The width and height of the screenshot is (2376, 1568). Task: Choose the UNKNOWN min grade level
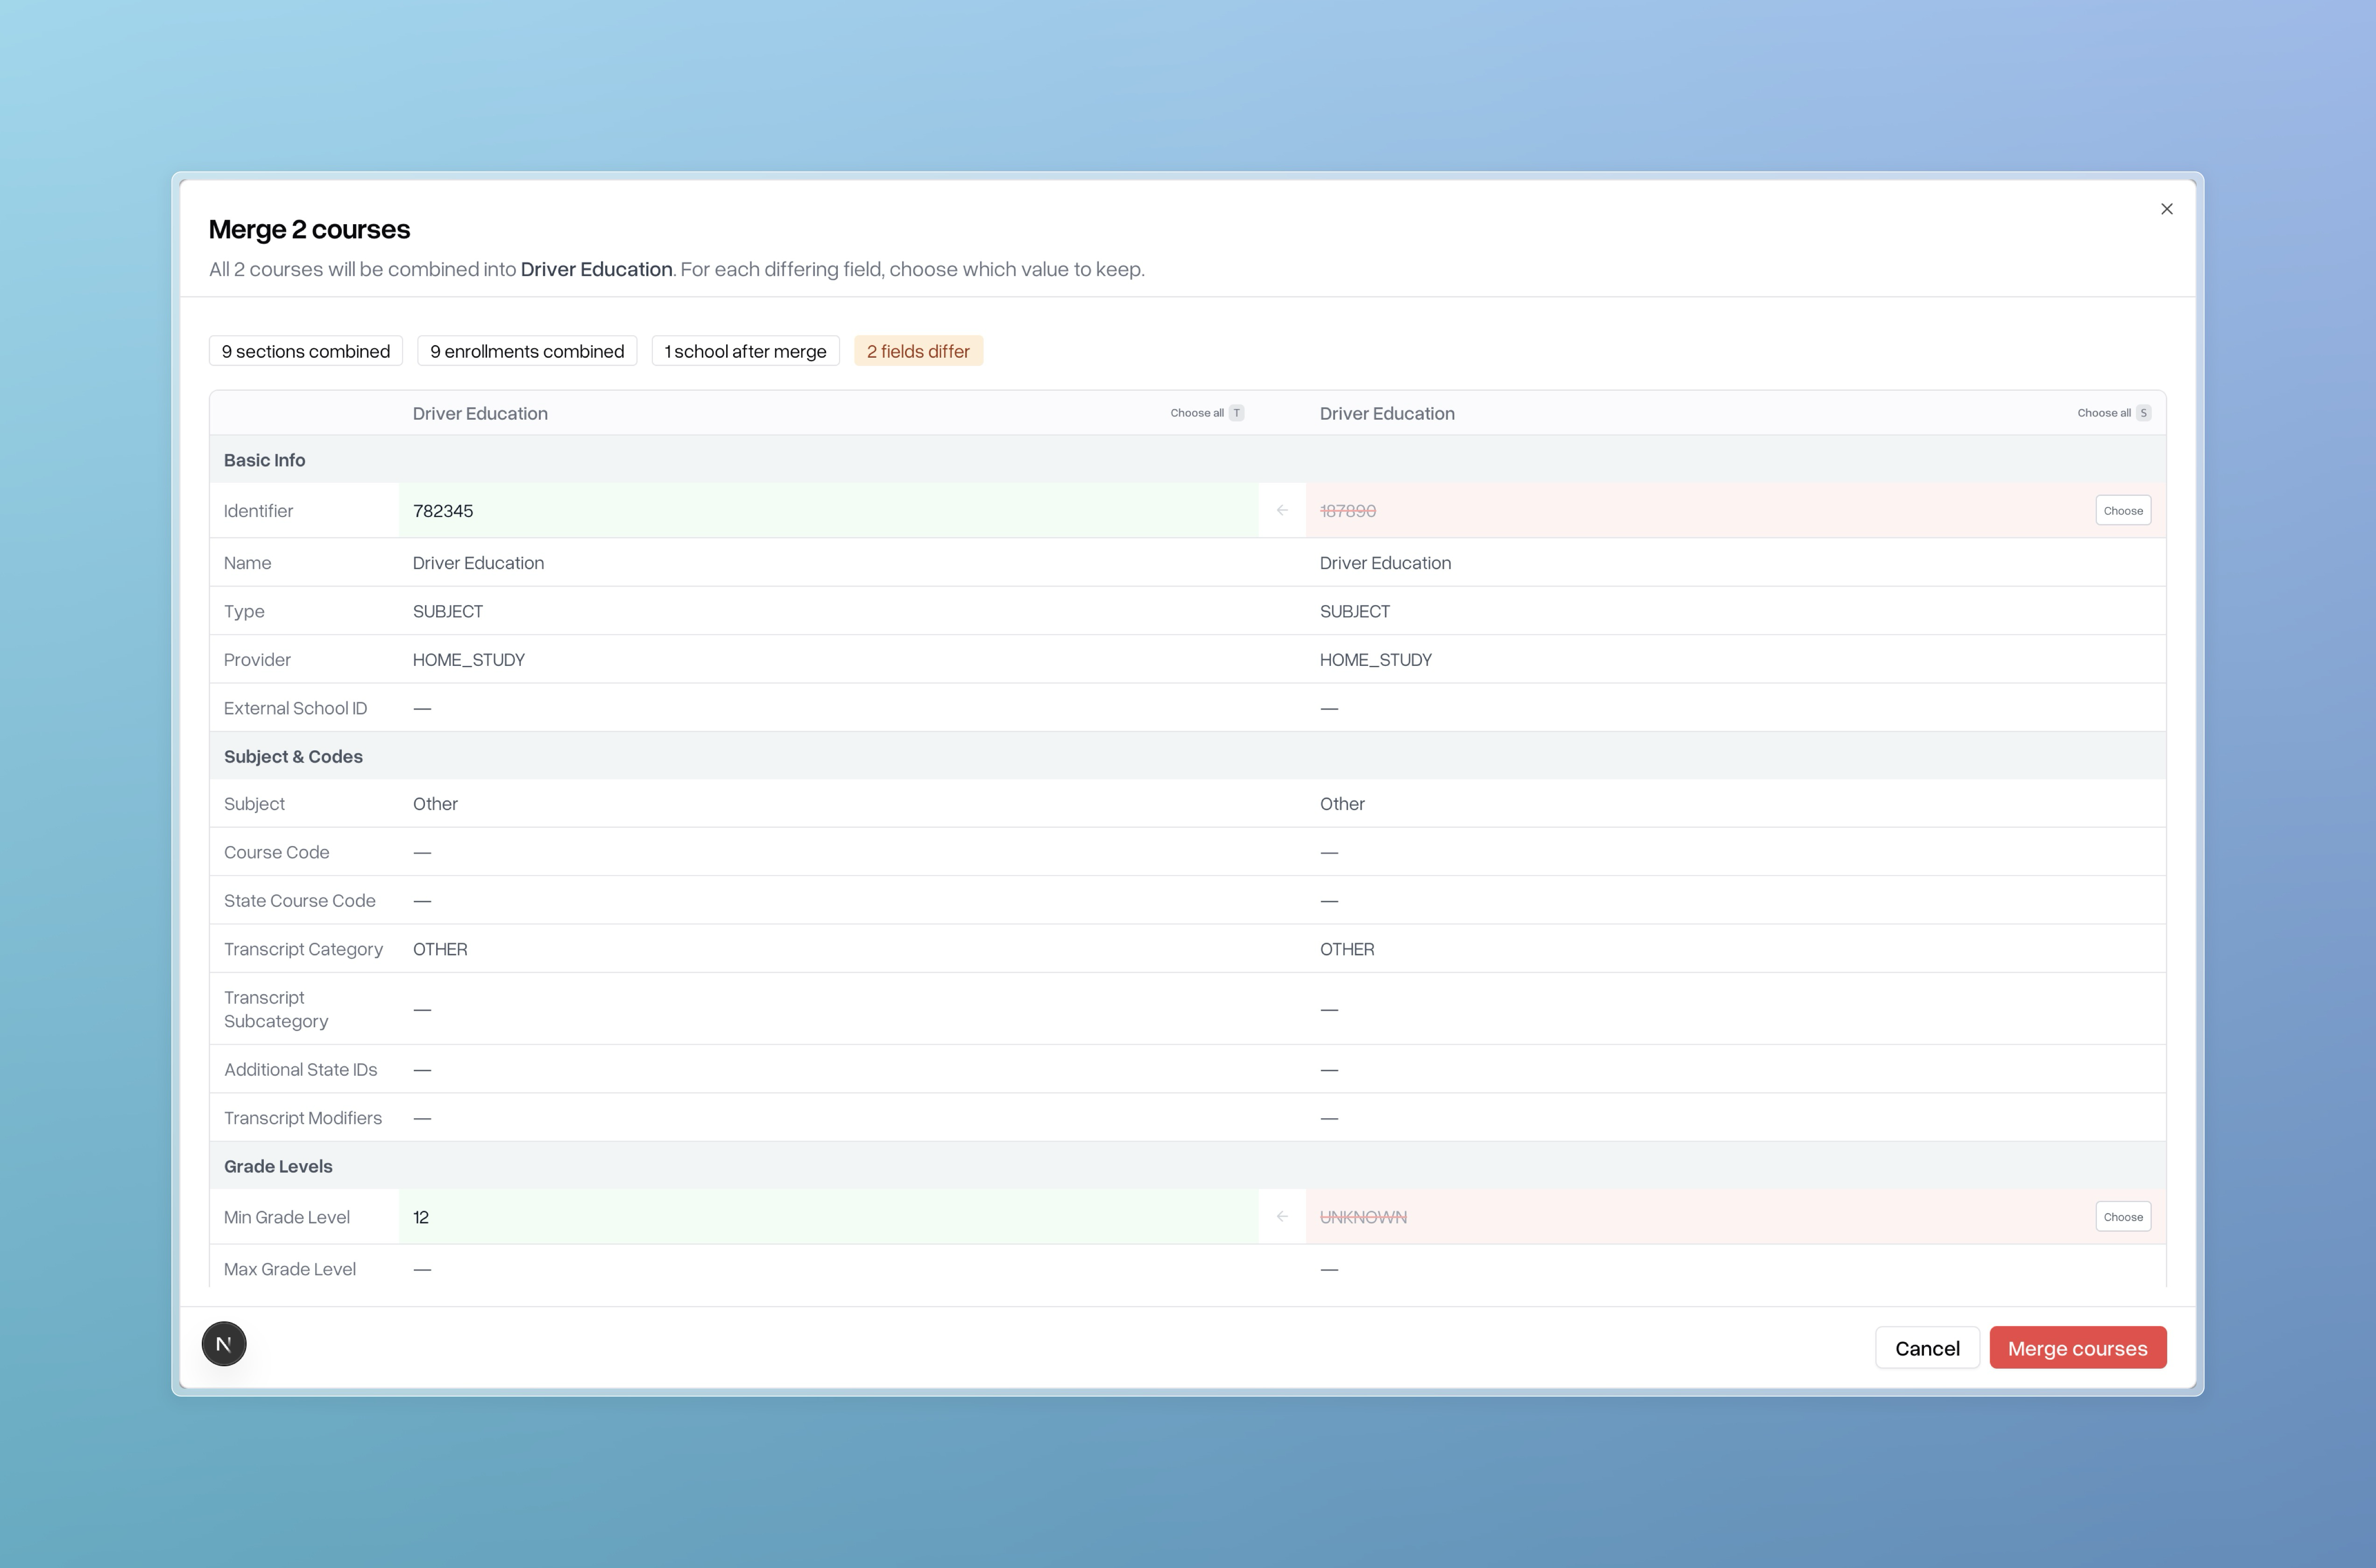(2122, 1217)
